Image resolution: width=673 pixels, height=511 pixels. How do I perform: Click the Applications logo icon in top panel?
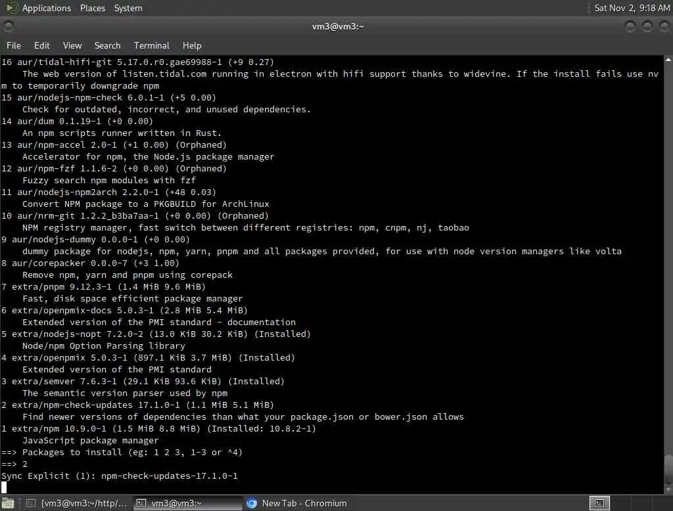coord(12,8)
